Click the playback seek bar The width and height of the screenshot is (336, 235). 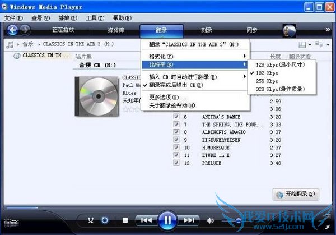point(167,208)
